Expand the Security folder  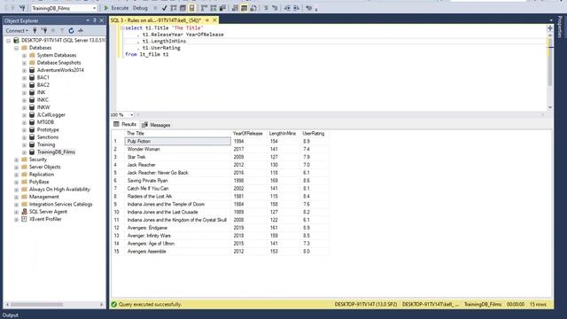pos(16,159)
